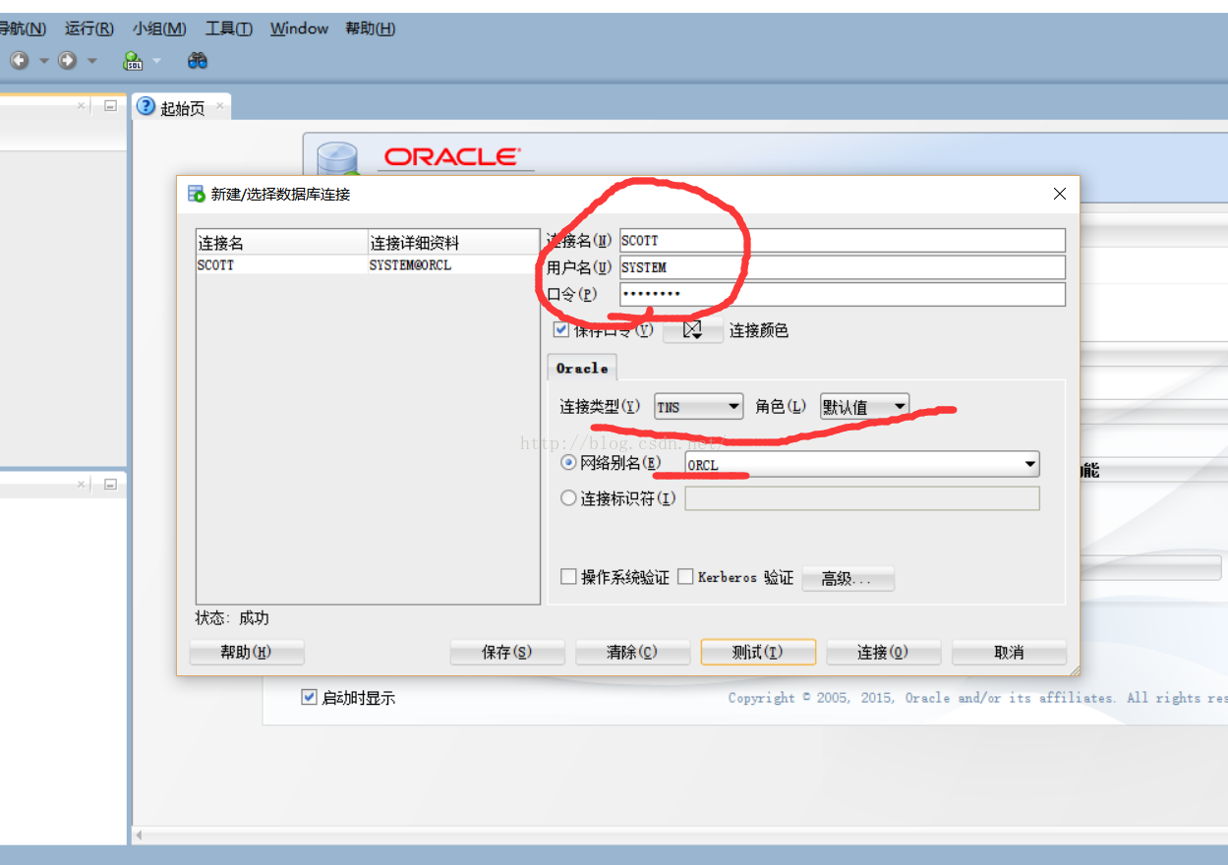
Task: Open the 运行(R) menu
Action: tap(89, 29)
